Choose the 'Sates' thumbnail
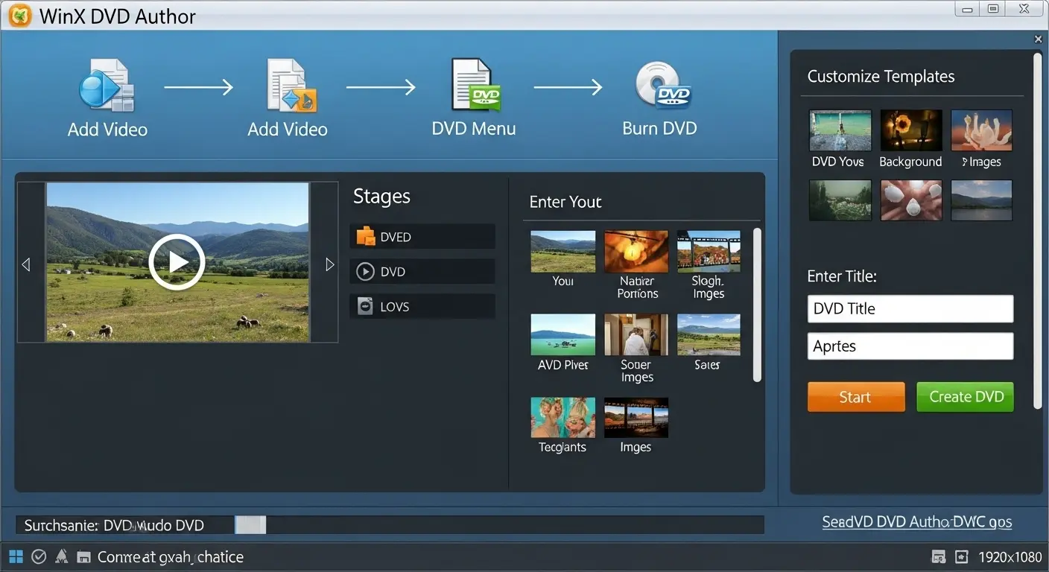1049x572 pixels. pyautogui.click(x=709, y=334)
